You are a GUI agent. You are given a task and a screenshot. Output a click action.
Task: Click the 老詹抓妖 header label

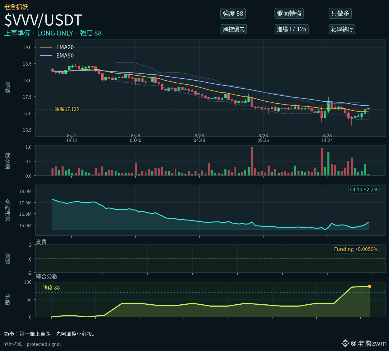click(16, 7)
